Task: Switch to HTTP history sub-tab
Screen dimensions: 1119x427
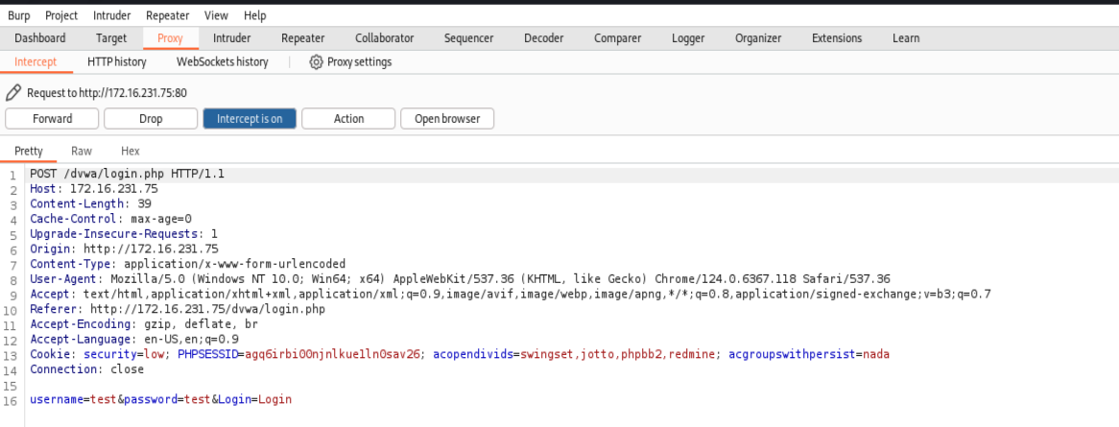Action: [x=117, y=62]
